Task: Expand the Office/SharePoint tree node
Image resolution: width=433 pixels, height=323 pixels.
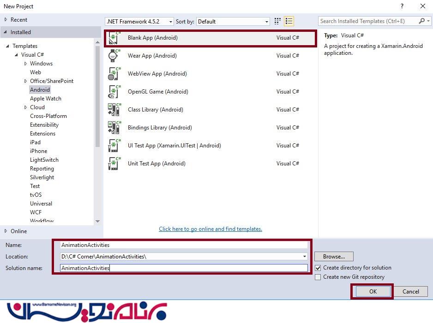Action: [x=26, y=81]
